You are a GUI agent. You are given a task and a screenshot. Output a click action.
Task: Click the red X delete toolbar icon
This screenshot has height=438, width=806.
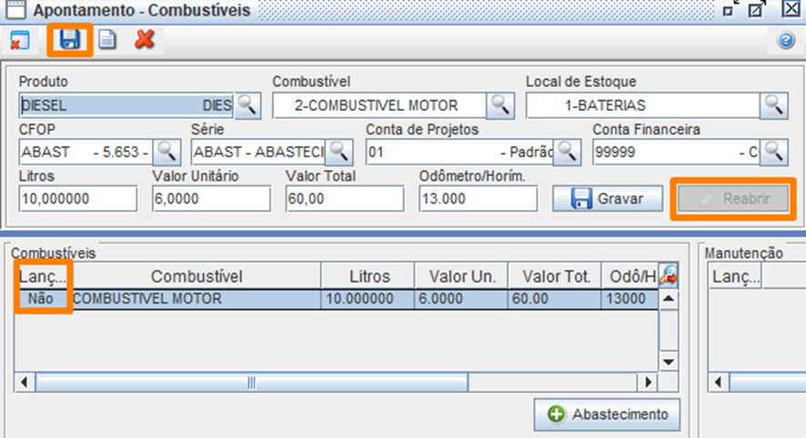pos(144,40)
